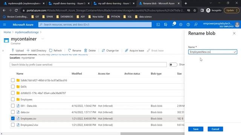Viewport: 241px width, 135px height.
Task: Sort by the Modified column header
Action: coord(77,73)
